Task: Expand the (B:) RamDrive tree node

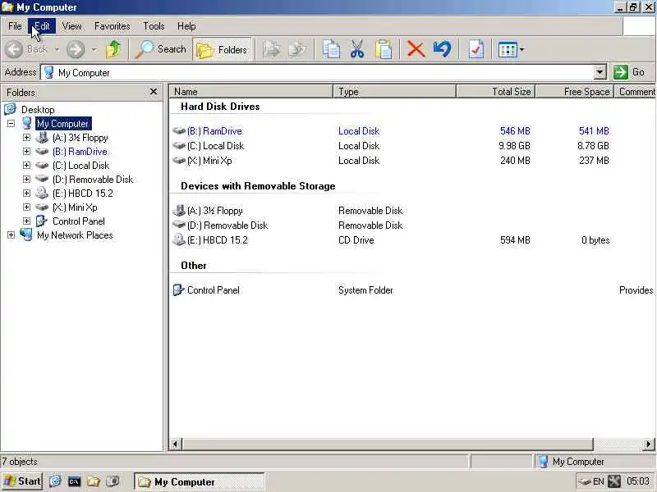Action: (x=26, y=151)
